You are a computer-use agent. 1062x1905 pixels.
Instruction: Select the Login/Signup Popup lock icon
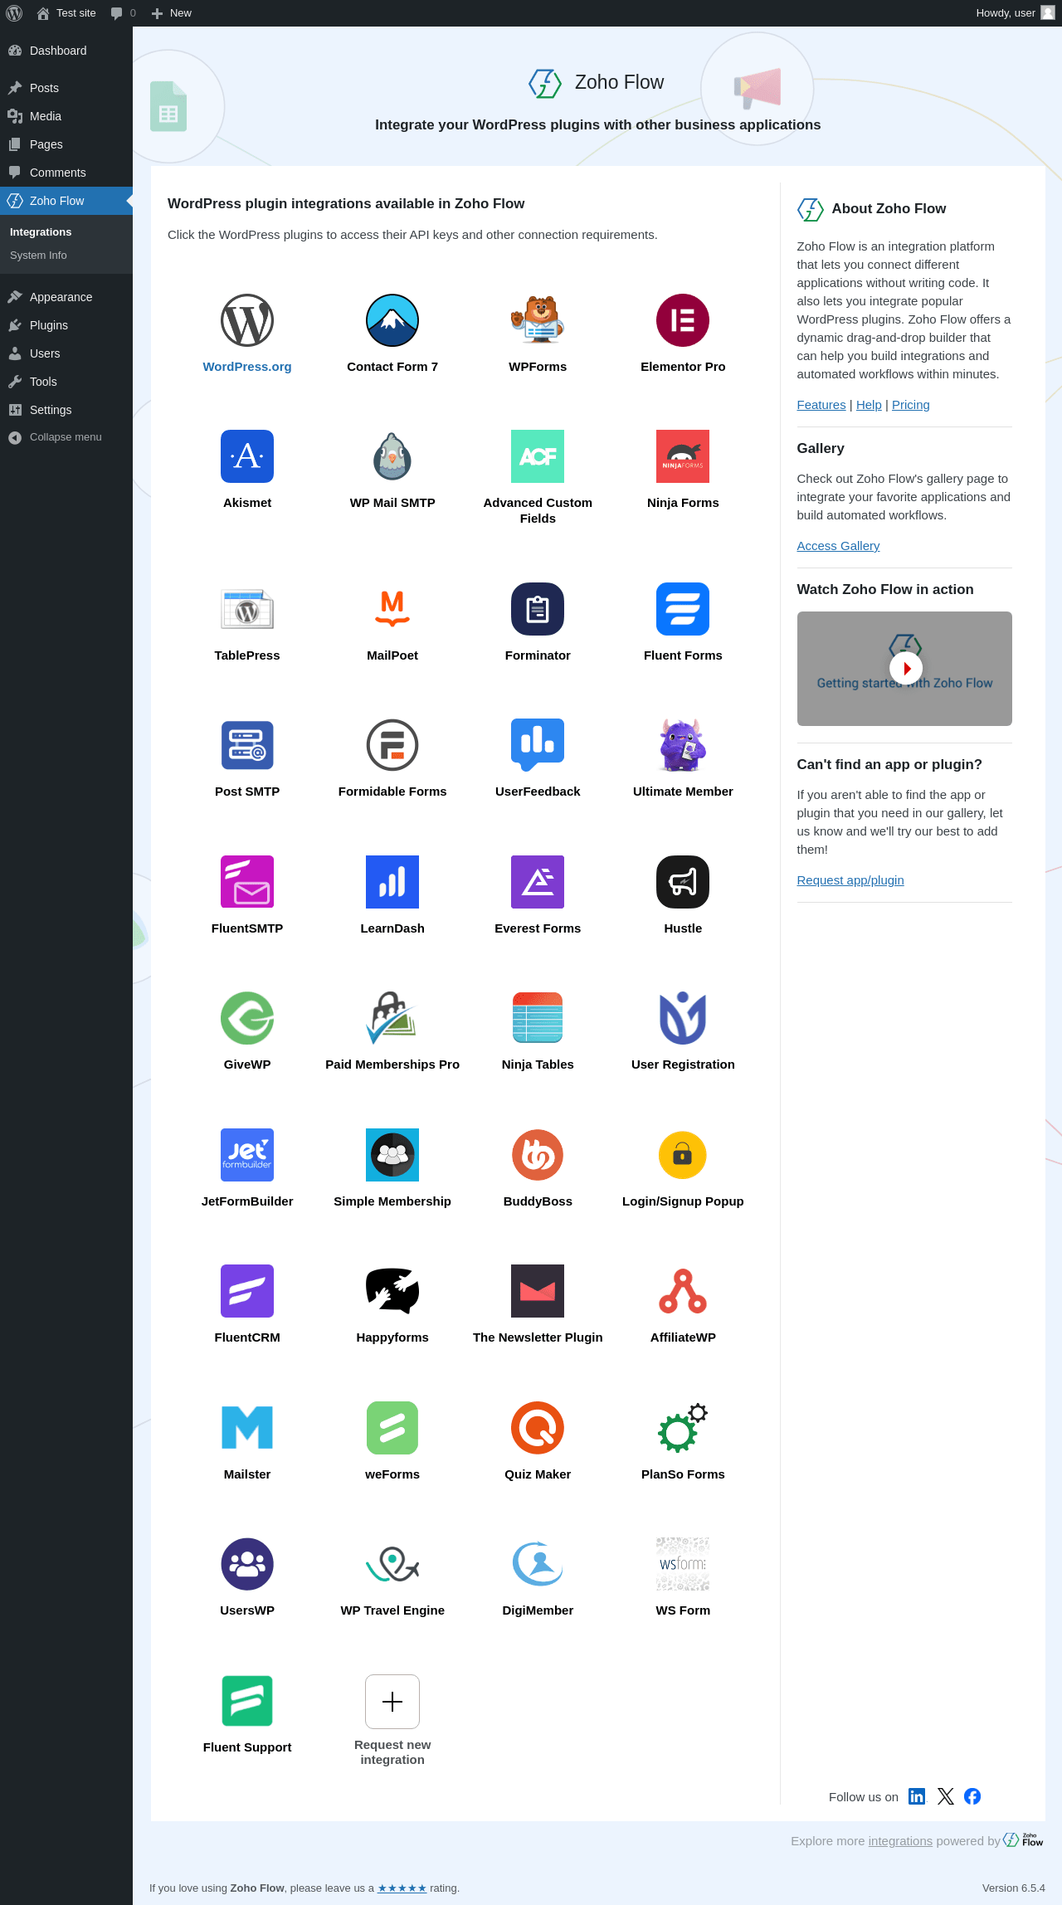(683, 1155)
